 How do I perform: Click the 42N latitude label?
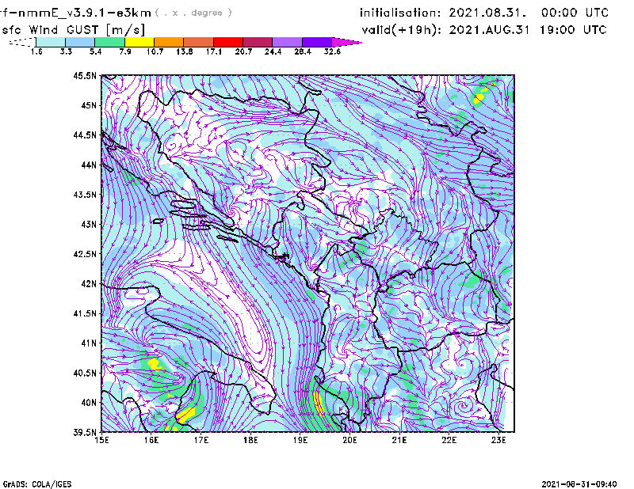[x=89, y=283]
